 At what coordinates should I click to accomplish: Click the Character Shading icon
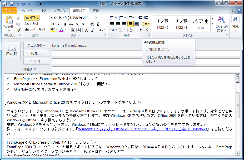coord(72,30)
